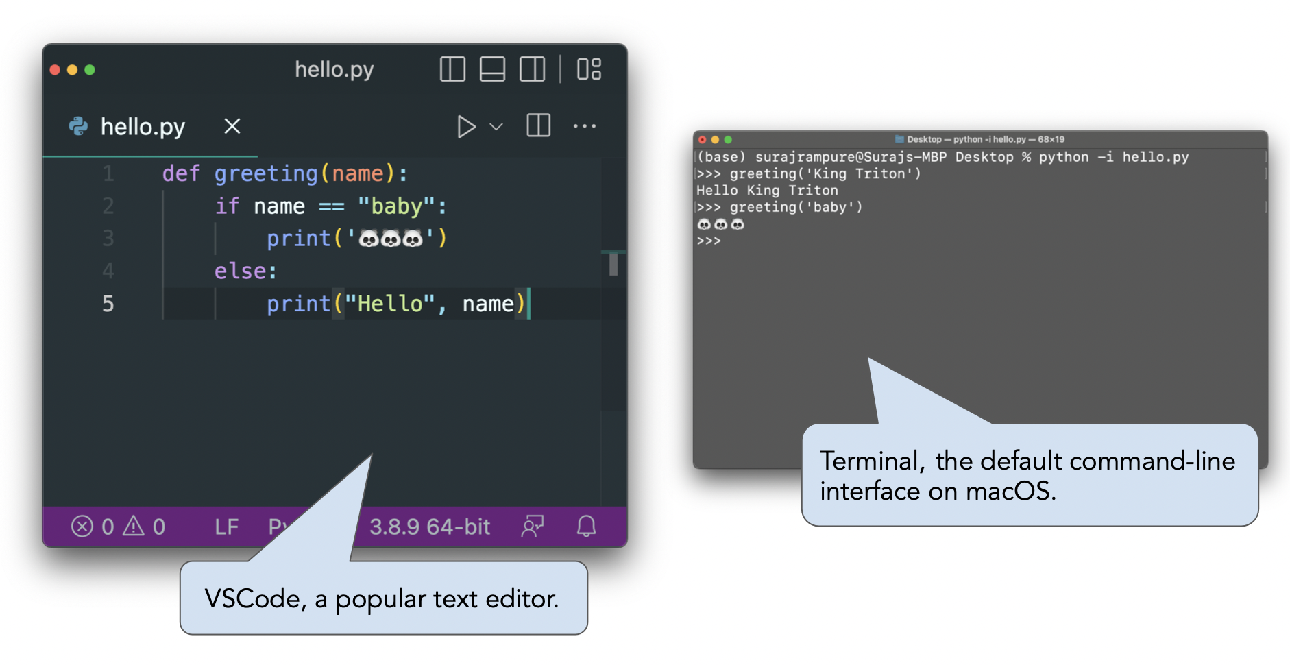The height and width of the screenshot is (665, 1290).
Task: Click greeting('baby') line in Terminal
Action: click(779, 207)
